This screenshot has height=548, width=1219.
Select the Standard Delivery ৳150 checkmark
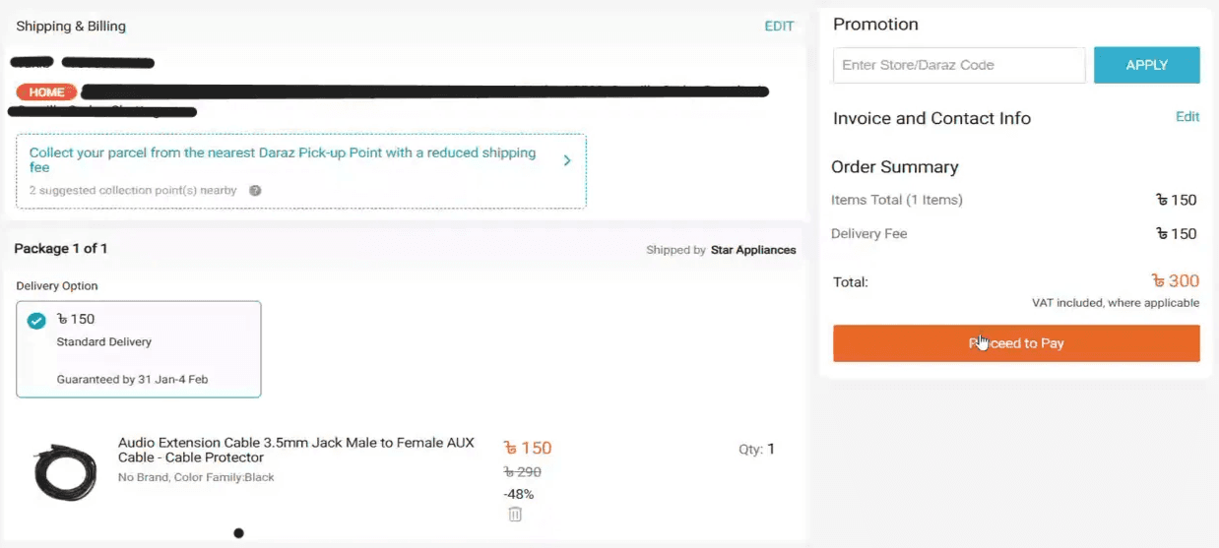pos(36,321)
